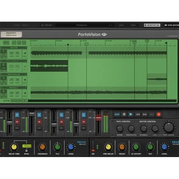179x179 pixels.
Task: Jump to locator L3 button
Action: click(x=24, y=43)
